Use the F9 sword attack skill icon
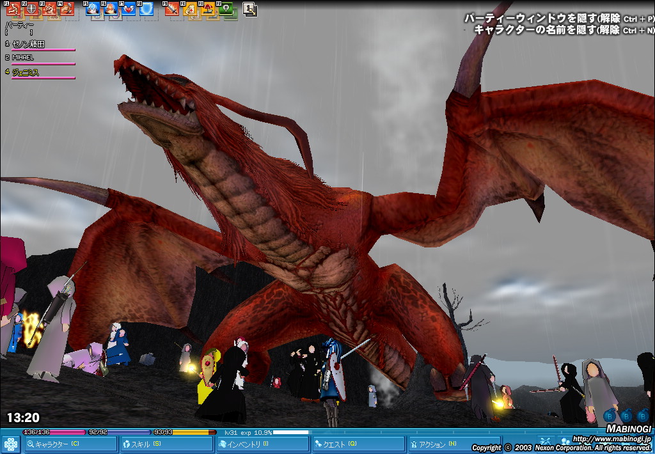The image size is (655, 454). [171, 9]
